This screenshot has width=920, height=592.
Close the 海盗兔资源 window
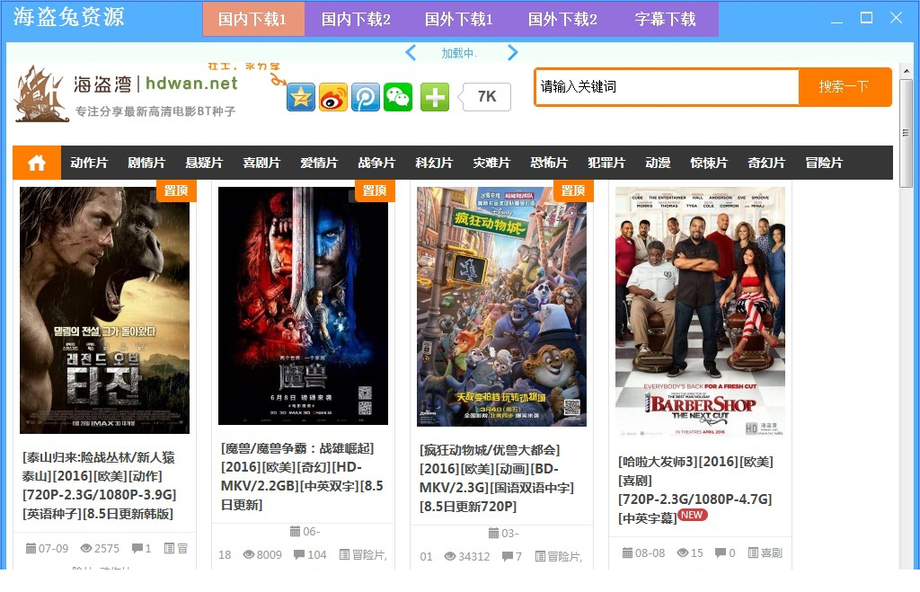click(896, 18)
